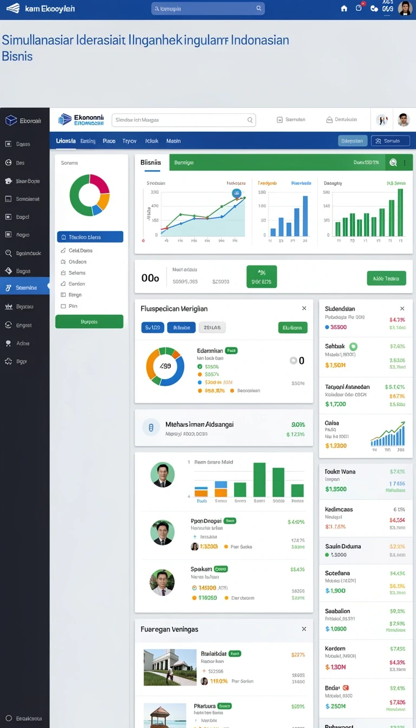Select Ebonoii cube icon in dark sidebar

(11, 120)
